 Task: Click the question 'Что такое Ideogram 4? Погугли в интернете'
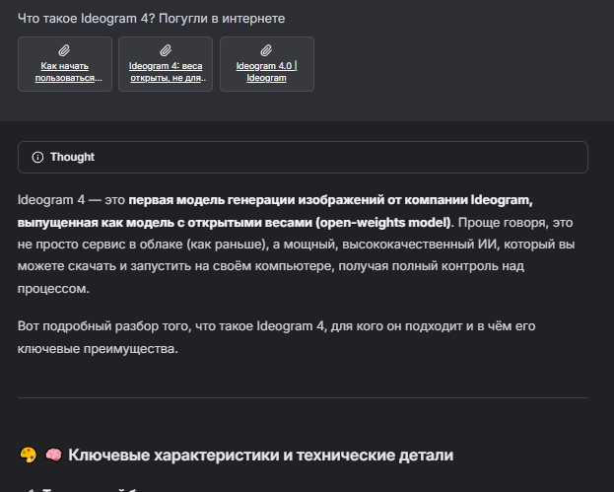[151, 19]
